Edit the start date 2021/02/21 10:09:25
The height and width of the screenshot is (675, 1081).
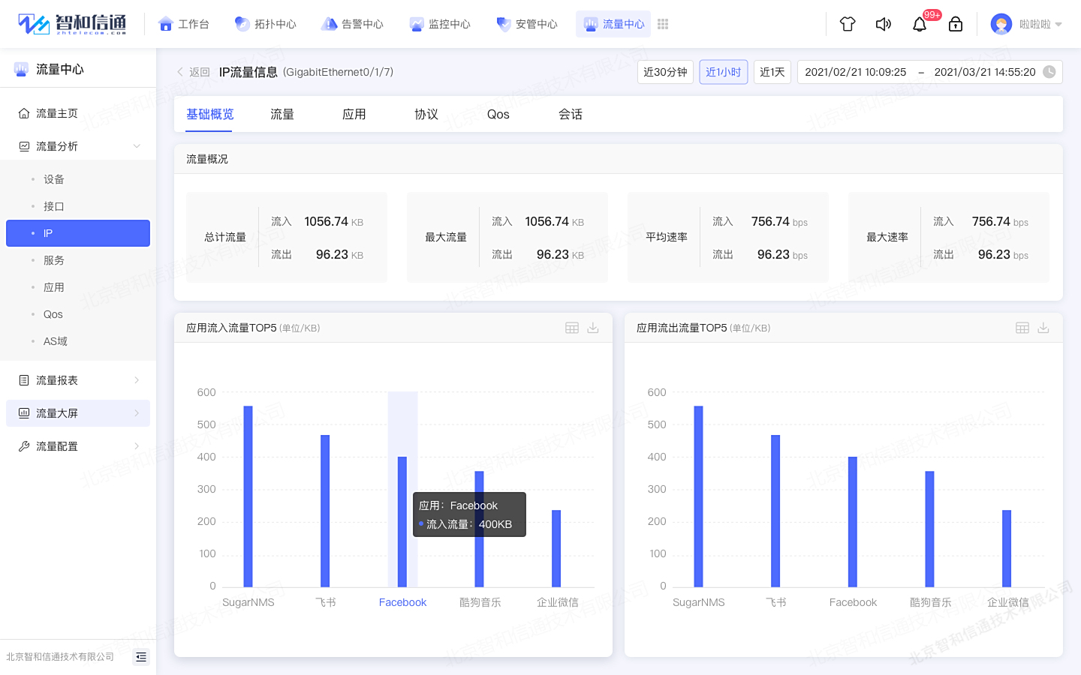(856, 72)
